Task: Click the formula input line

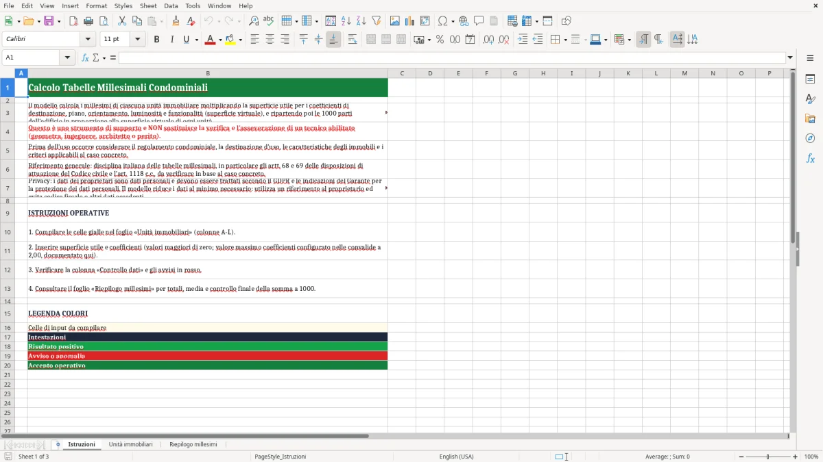Action: pyautogui.click(x=452, y=57)
